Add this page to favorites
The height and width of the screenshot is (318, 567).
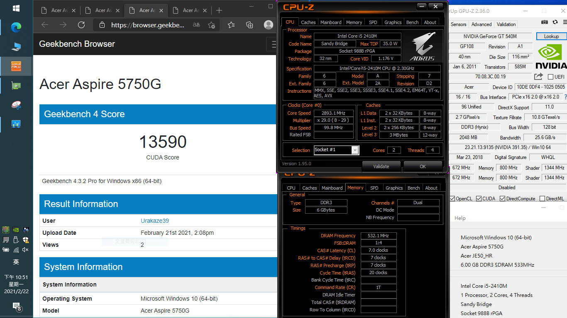pyautogui.click(x=212, y=25)
